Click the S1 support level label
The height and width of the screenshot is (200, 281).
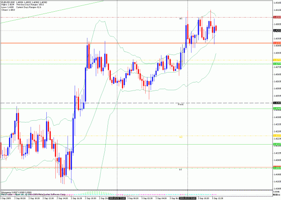(180, 169)
